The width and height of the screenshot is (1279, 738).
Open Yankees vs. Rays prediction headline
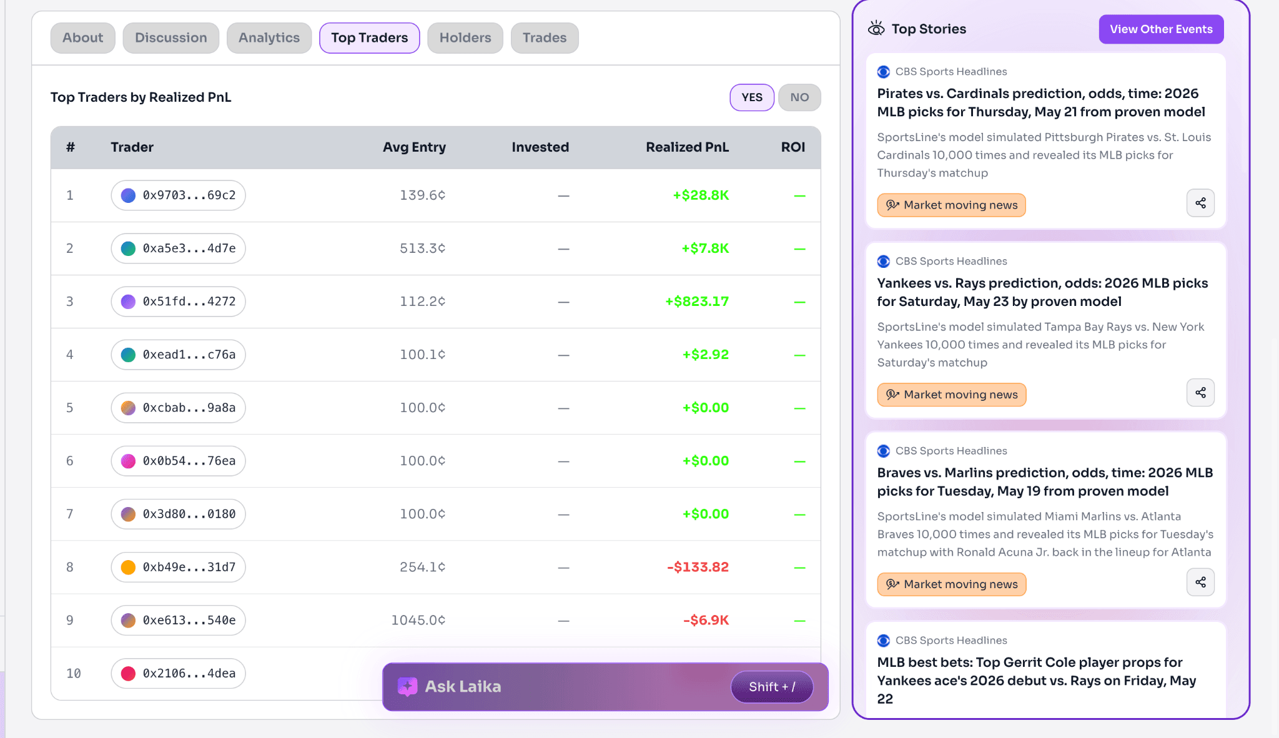point(1042,292)
